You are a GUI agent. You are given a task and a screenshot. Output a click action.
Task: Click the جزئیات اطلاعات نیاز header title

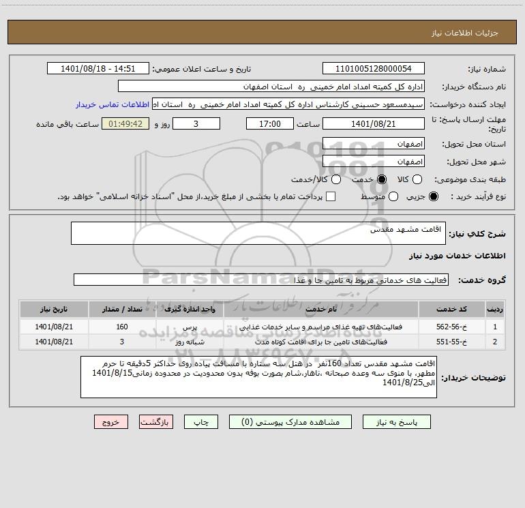click(x=465, y=33)
